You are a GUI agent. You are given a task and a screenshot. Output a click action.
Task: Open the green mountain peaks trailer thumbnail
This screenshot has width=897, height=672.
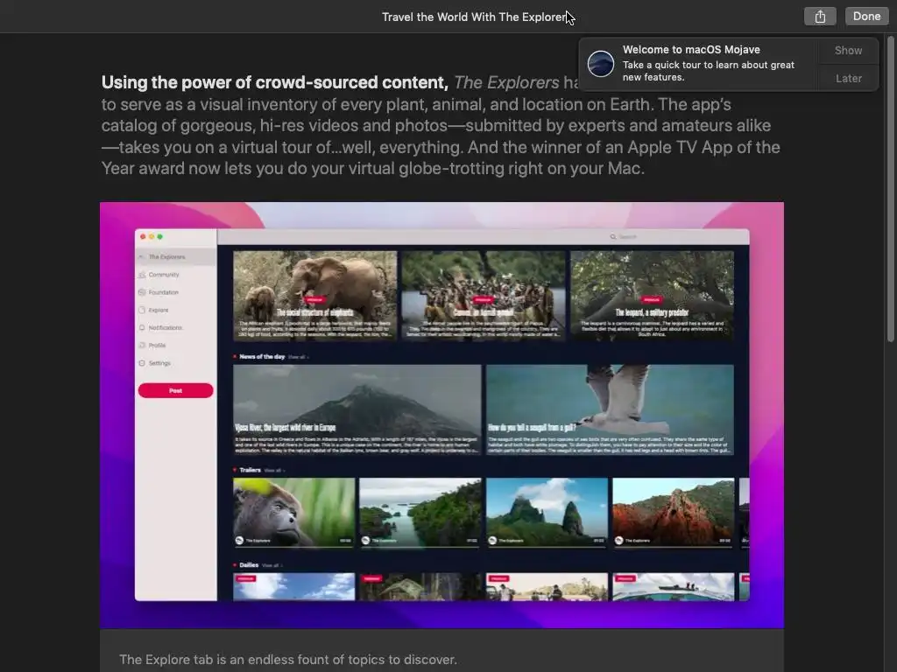pyautogui.click(x=547, y=513)
